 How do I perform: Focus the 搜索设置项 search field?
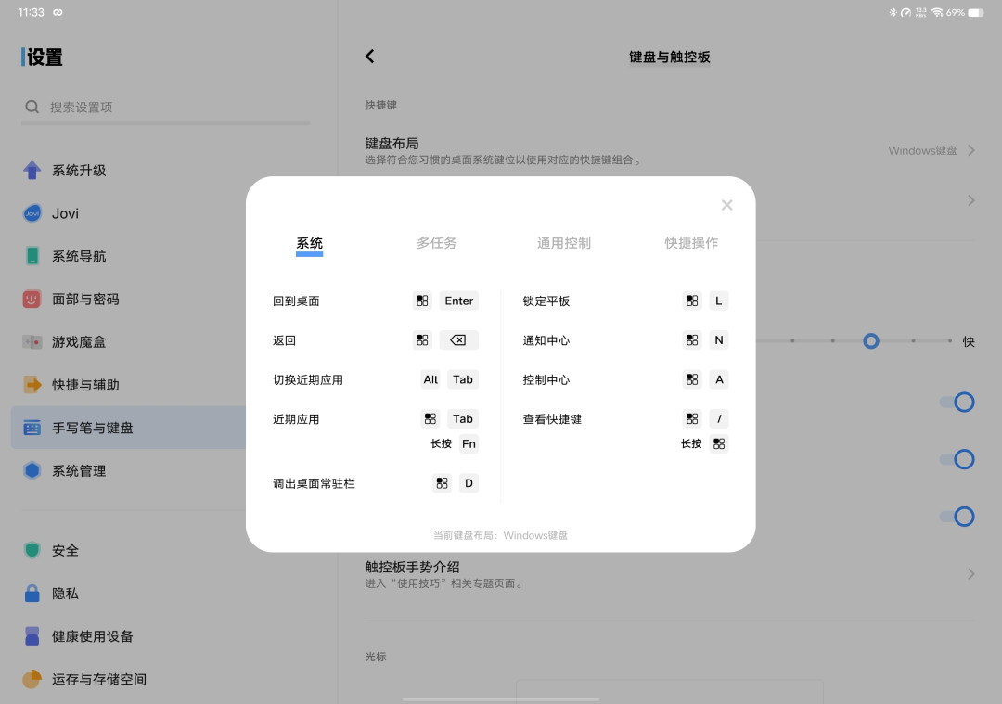(x=166, y=108)
